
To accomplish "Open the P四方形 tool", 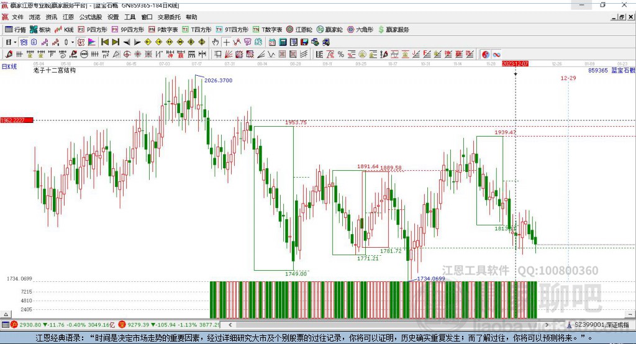I will pos(92,30).
